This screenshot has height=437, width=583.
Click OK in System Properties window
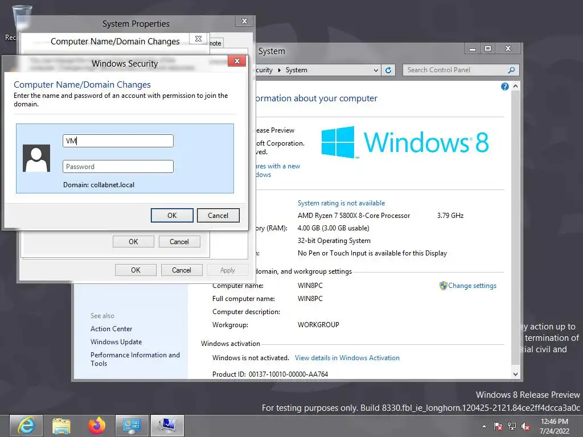click(x=136, y=270)
